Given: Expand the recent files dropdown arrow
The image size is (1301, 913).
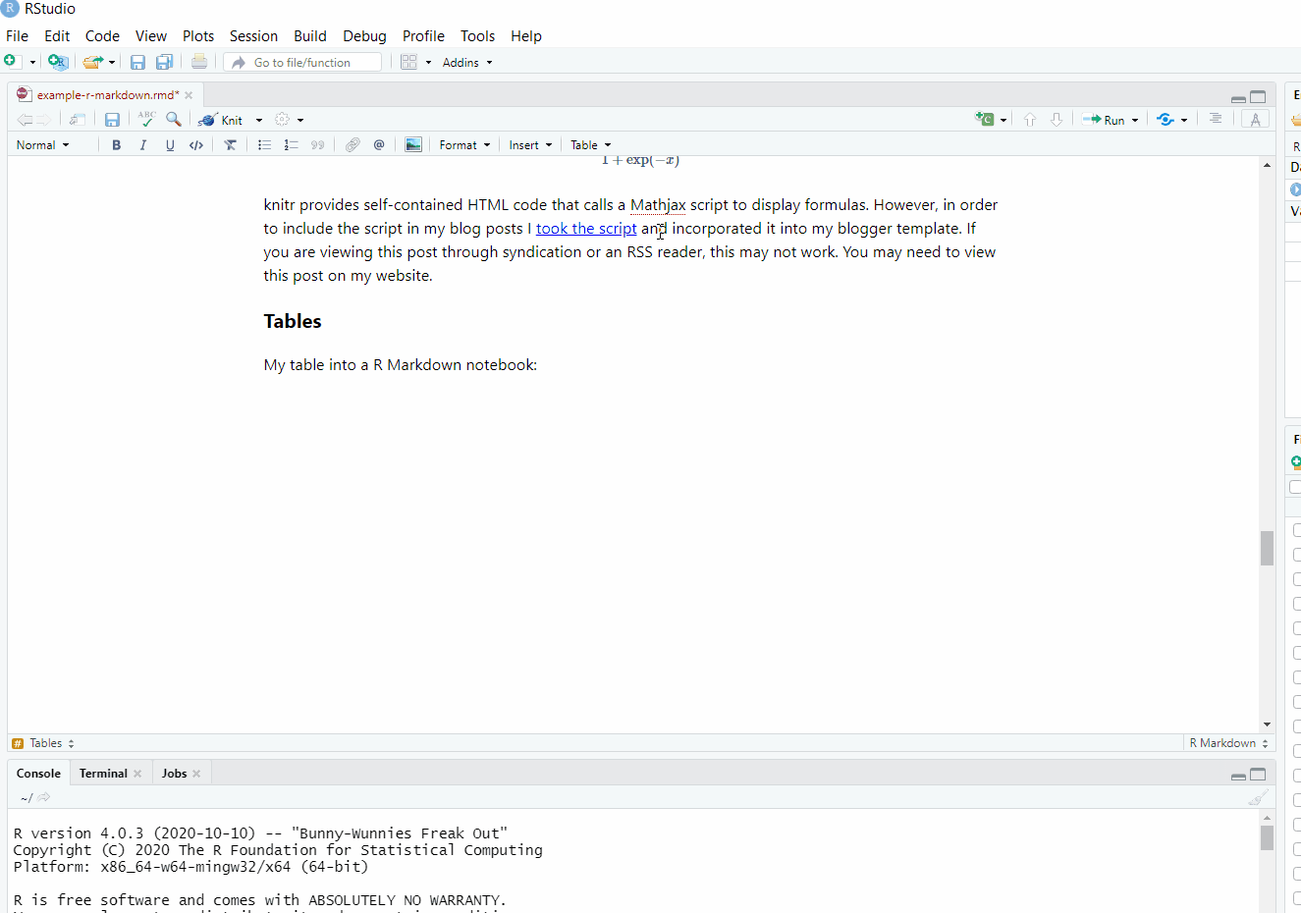Looking at the screenshot, I should coord(112,63).
